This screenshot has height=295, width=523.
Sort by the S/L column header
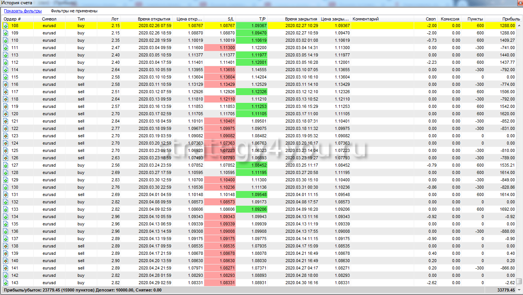pyautogui.click(x=231, y=19)
